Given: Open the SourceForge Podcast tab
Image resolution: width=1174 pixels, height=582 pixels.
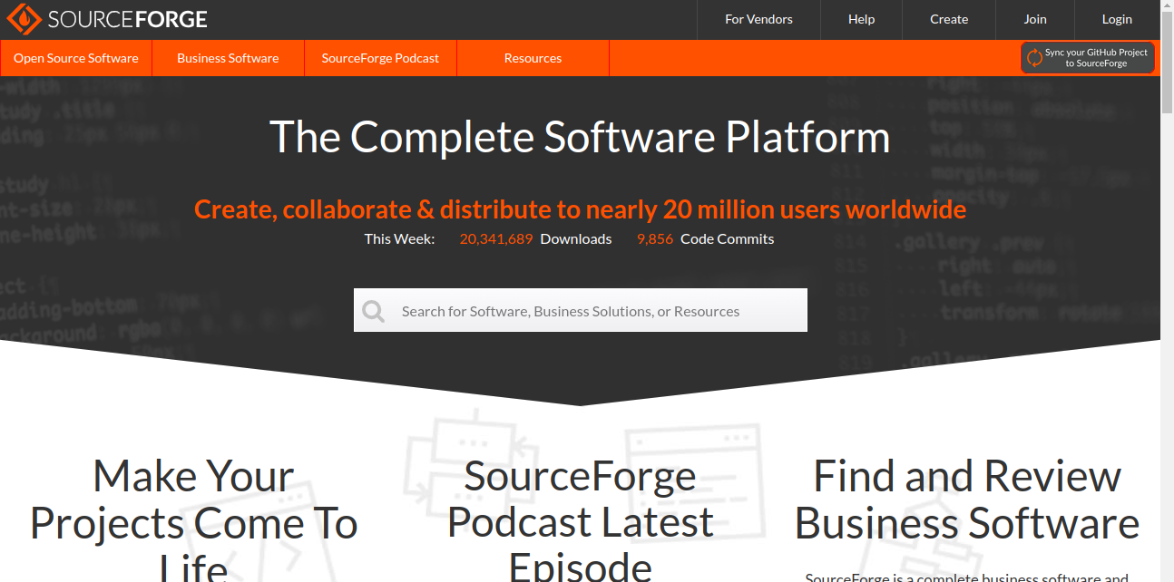Looking at the screenshot, I should [380, 58].
